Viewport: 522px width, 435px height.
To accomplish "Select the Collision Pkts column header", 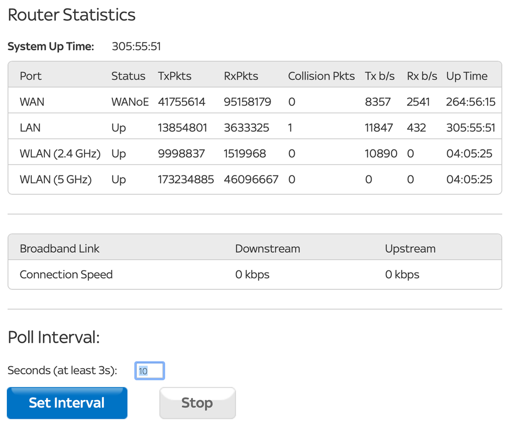I will point(321,76).
